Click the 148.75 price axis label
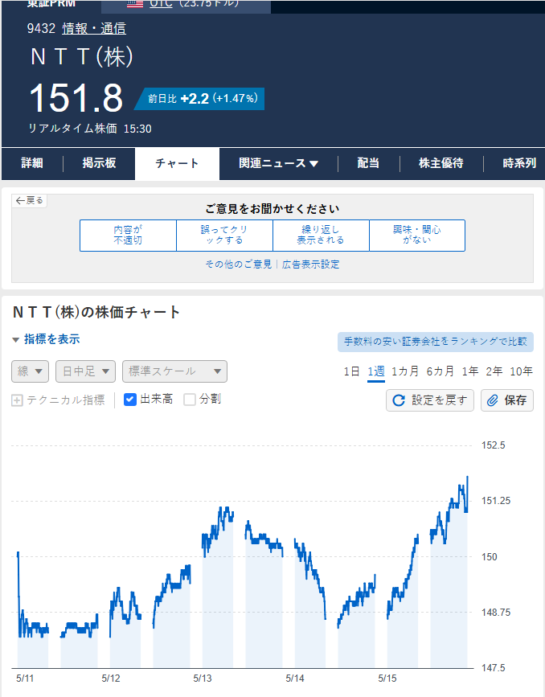This screenshot has height=697, width=545. coord(496,613)
